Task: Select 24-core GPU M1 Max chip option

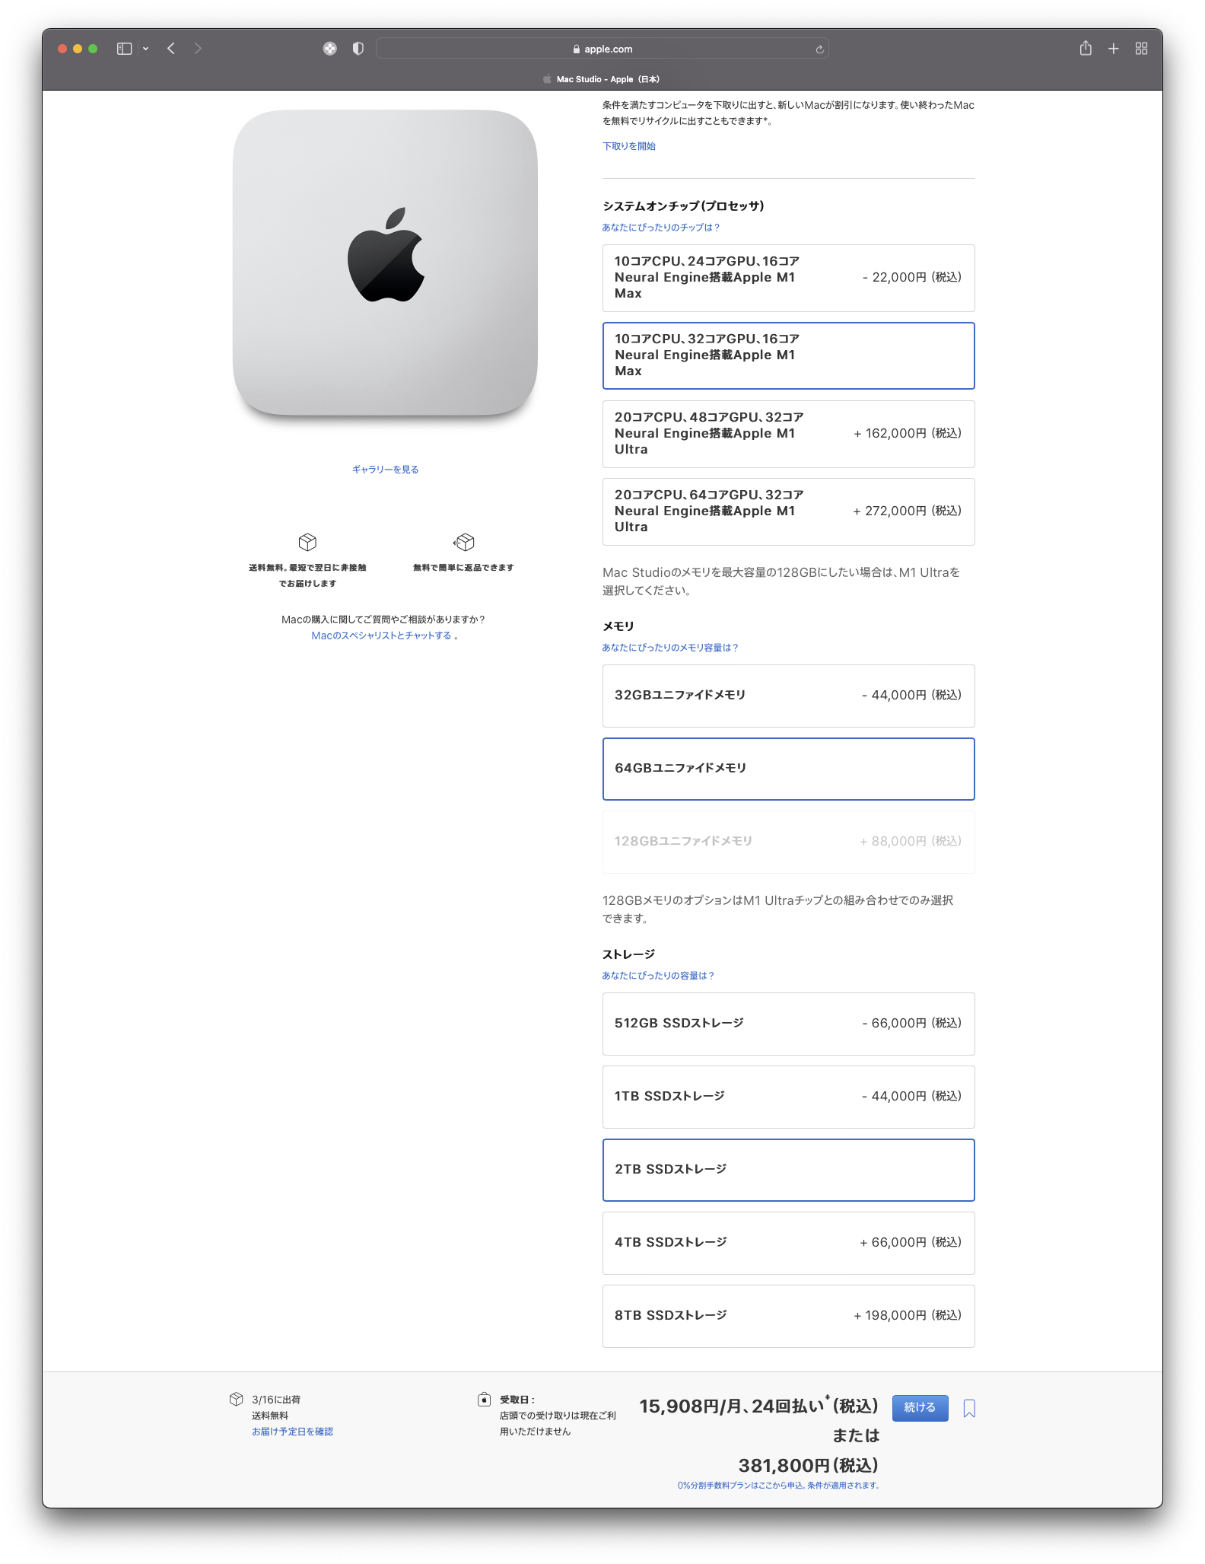Action: tap(788, 278)
